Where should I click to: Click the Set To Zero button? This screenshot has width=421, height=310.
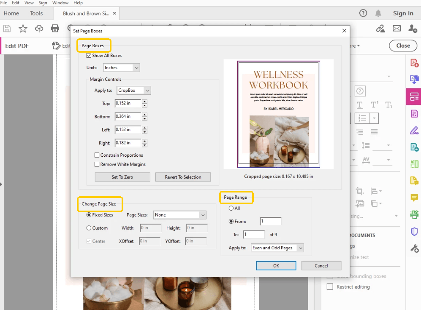pos(122,177)
